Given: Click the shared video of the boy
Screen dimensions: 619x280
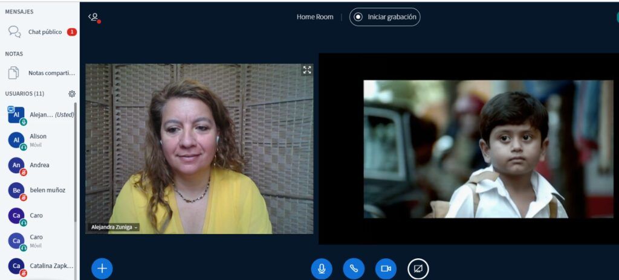Looking at the screenshot, I should click(x=488, y=149).
